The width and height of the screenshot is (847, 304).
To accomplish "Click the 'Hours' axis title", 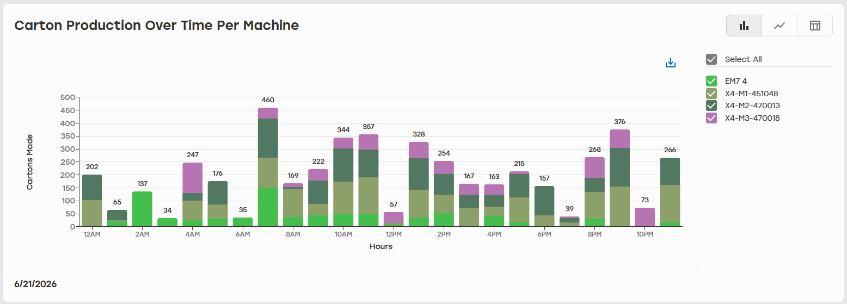I will pyautogui.click(x=381, y=246).
